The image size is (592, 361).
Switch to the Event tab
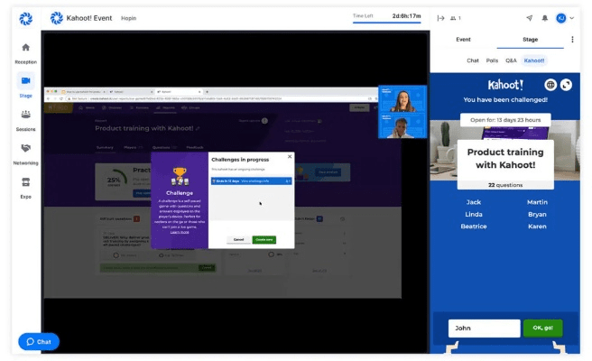(x=463, y=40)
